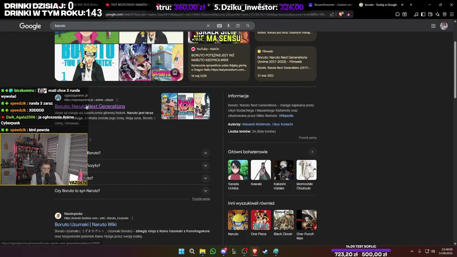
Task: Click the browser address bar URL
Action: (216, 14)
